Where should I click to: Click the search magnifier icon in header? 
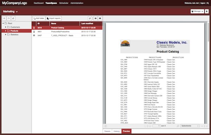tap(208, 3)
